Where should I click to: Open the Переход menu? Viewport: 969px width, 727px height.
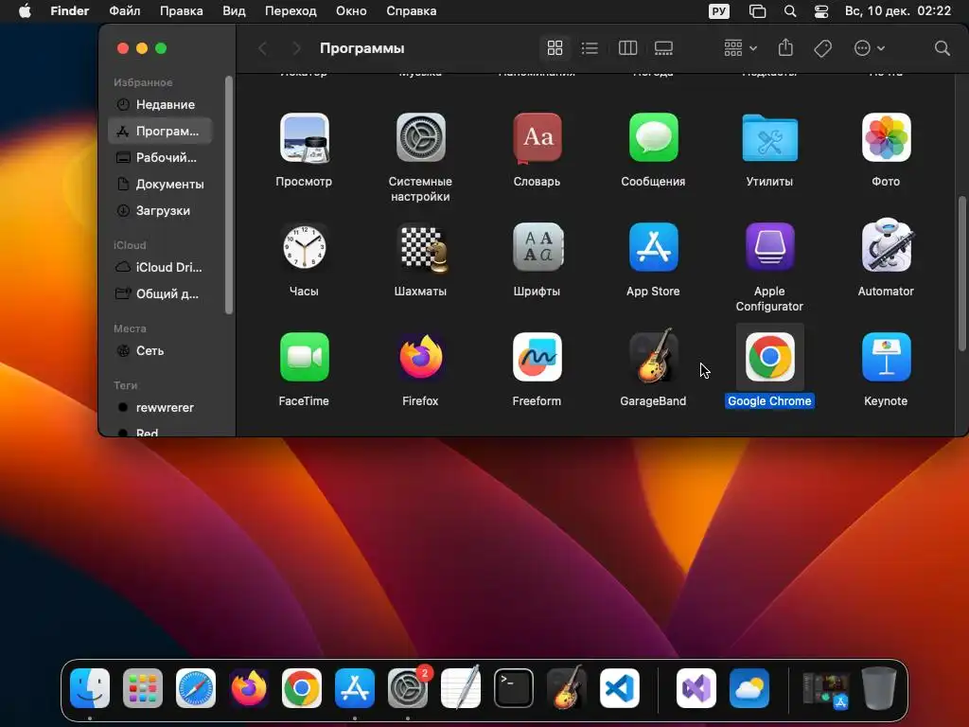291,11
